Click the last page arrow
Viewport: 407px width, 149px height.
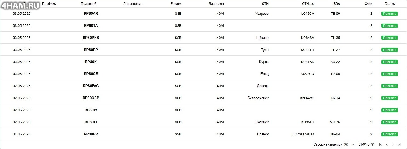[x=400, y=144]
